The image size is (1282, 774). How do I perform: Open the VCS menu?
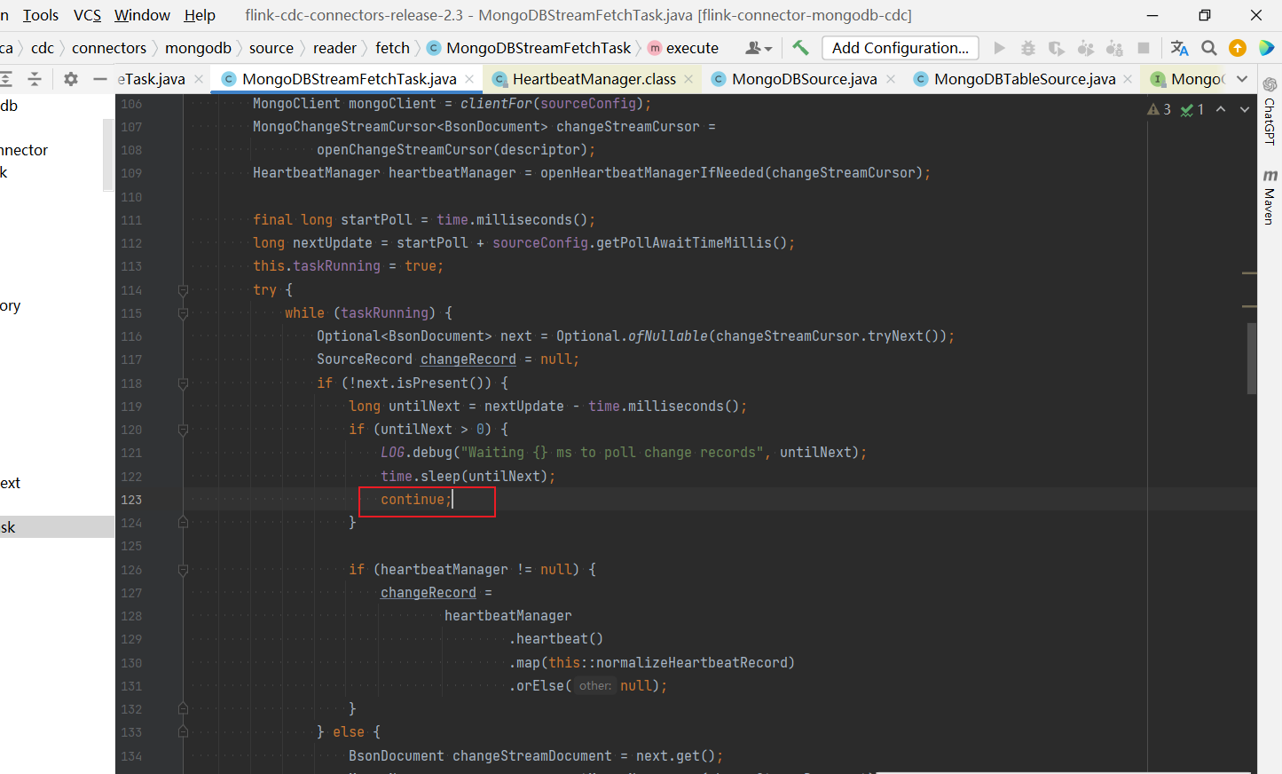[x=87, y=15]
